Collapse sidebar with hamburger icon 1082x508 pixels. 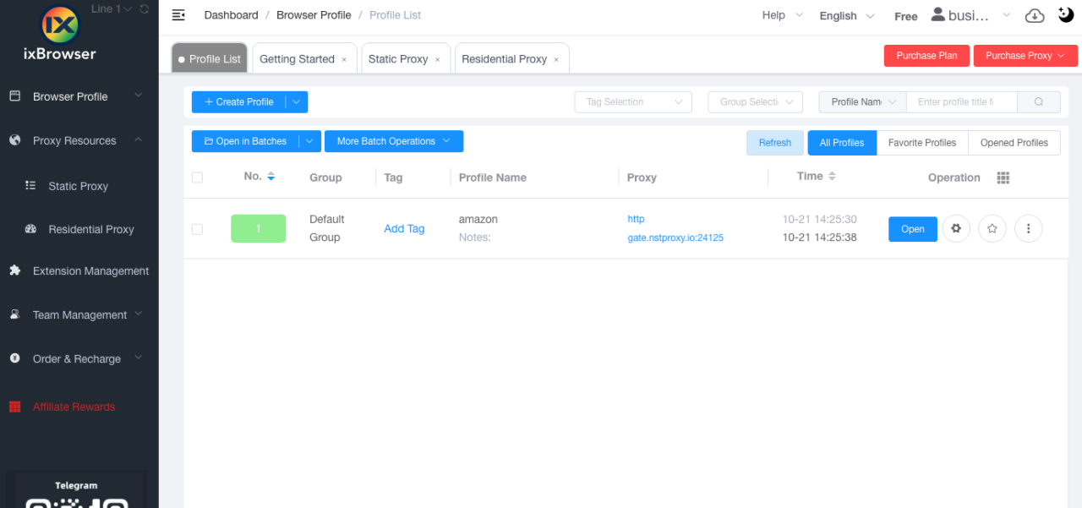point(178,14)
